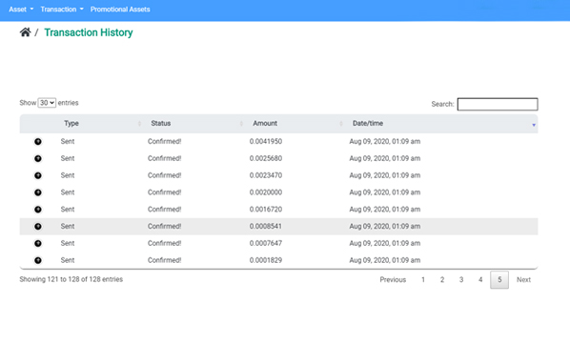Image resolution: width=570 pixels, height=343 pixels.
Task: Click the sent icon for amount 0.0041950
Action: [x=38, y=141]
